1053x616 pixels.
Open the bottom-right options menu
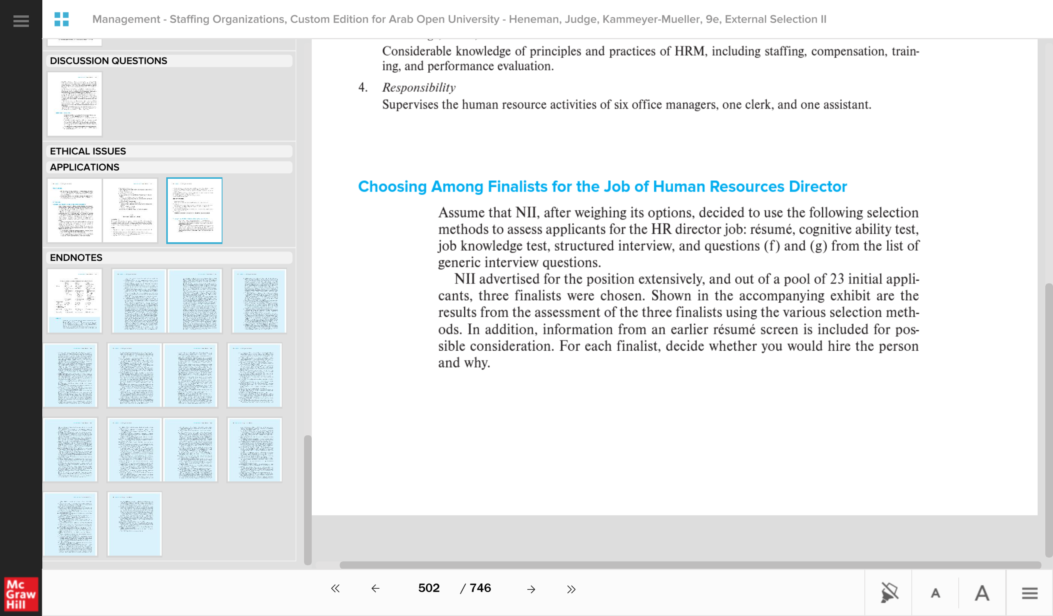click(1030, 593)
